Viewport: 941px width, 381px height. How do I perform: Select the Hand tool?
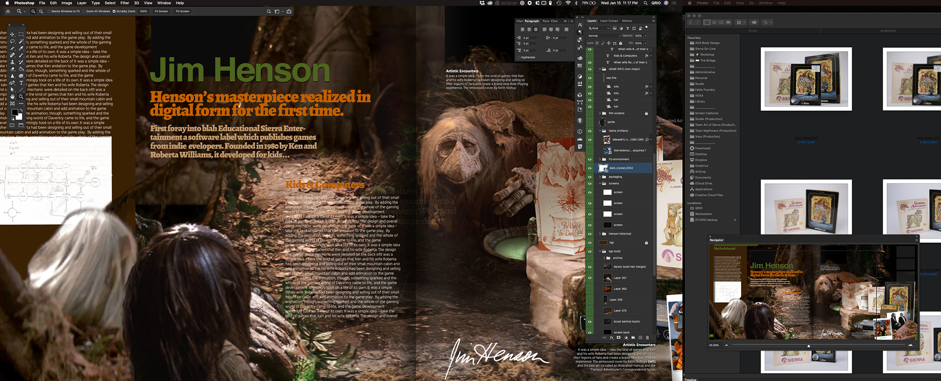pyautogui.click(x=12, y=96)
